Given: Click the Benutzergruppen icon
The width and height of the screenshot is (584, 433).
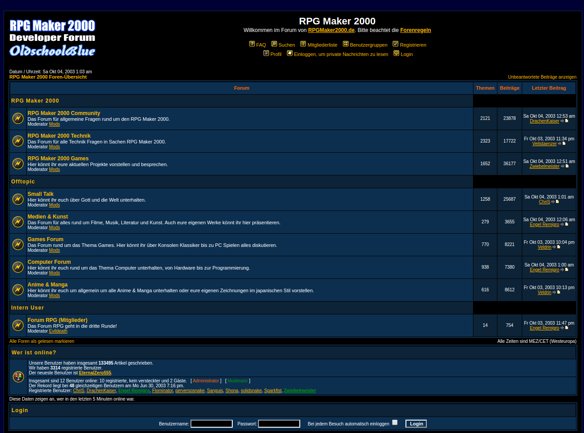Looking at the screenshot, I should click(346, 44).
